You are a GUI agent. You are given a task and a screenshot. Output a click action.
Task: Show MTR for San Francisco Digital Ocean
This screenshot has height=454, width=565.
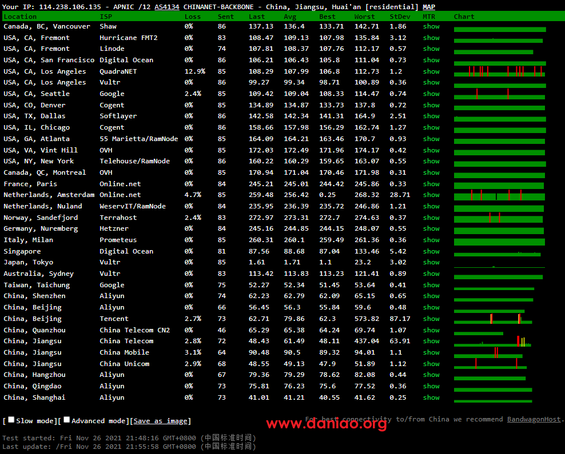coord(431,60)
